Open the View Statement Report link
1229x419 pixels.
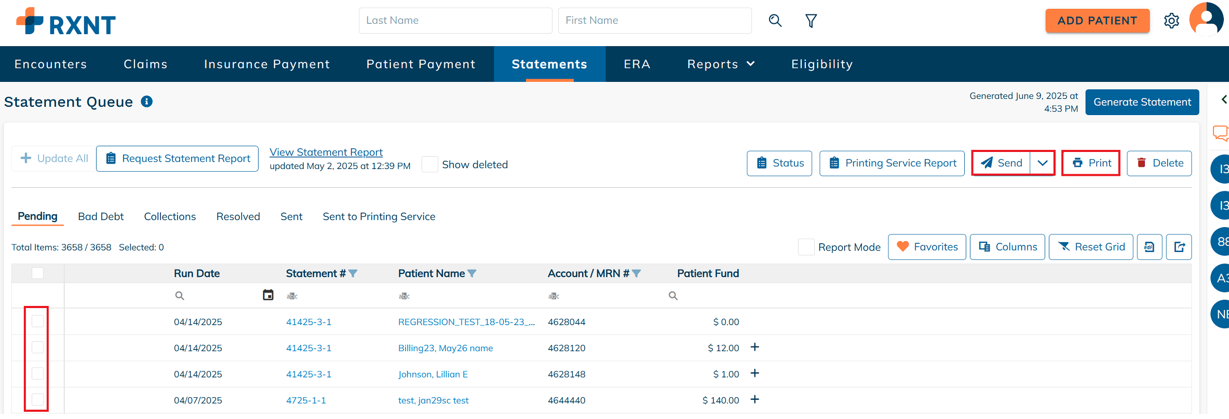(326, 152)
